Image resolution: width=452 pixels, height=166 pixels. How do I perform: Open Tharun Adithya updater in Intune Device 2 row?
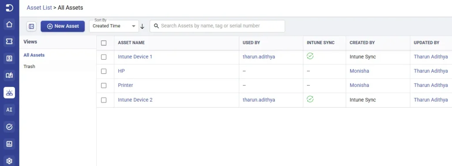tap(431, 100)
